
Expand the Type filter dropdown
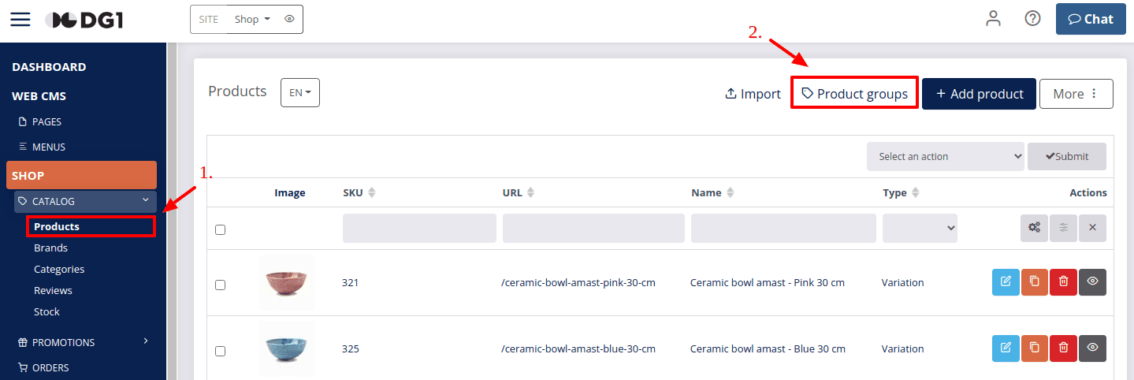[x=920, y=228]
